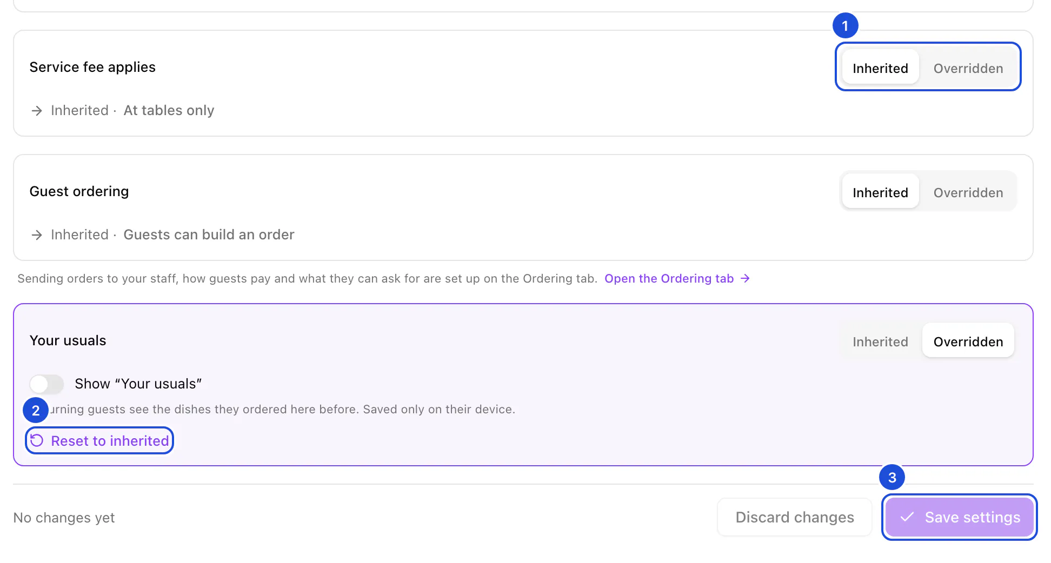Screen dimensions: 1051x563
Task: Click the arrow icon after Open the Ordering tab
Action: point(745,278)
